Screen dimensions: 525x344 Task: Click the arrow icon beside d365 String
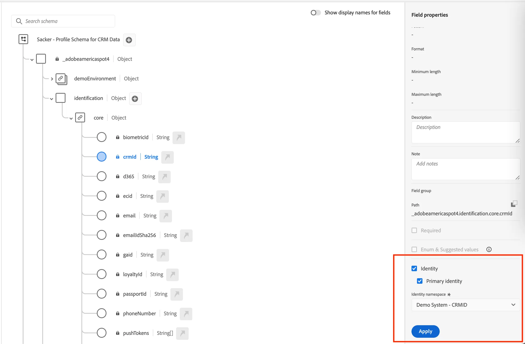point(164,177)
